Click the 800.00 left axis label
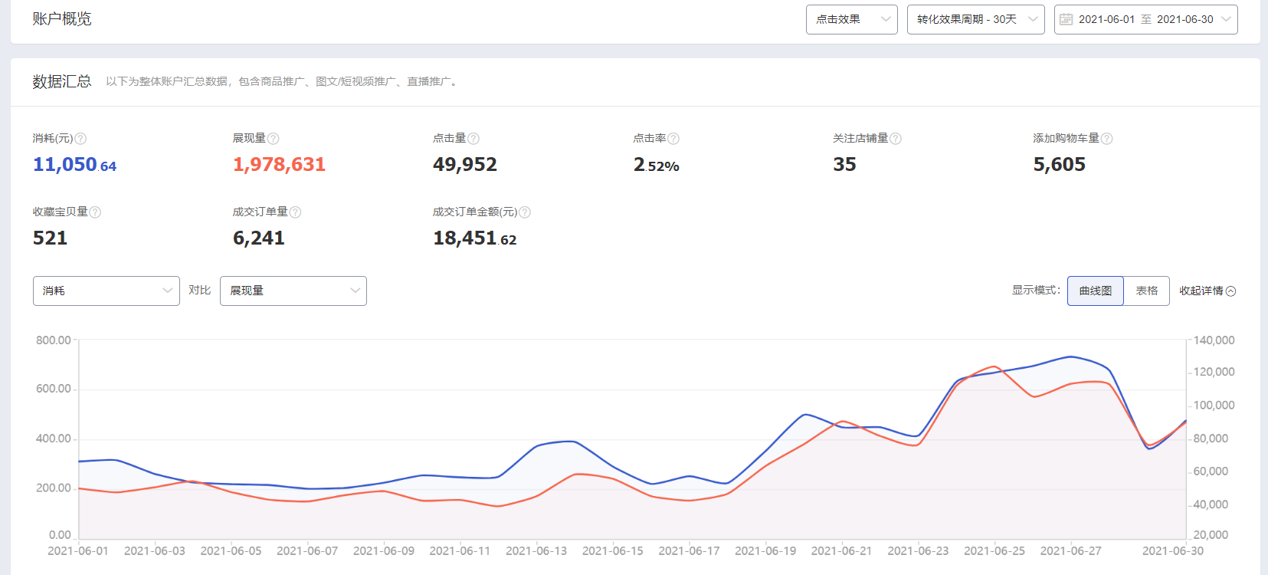This screenshot has width=1268, height=575. pos(54,340)
